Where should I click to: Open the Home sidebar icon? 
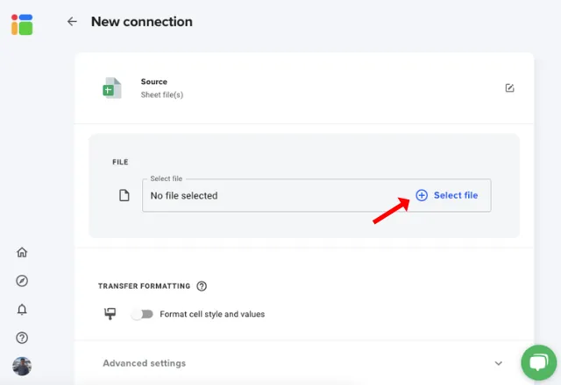click(22, 252)
